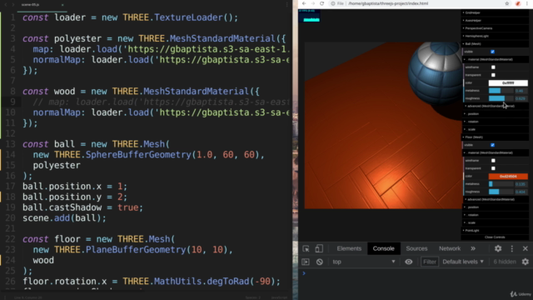Toggle Floor mesh visible checkbox
The width and height of the screenshot is (533, 300).
492,145
